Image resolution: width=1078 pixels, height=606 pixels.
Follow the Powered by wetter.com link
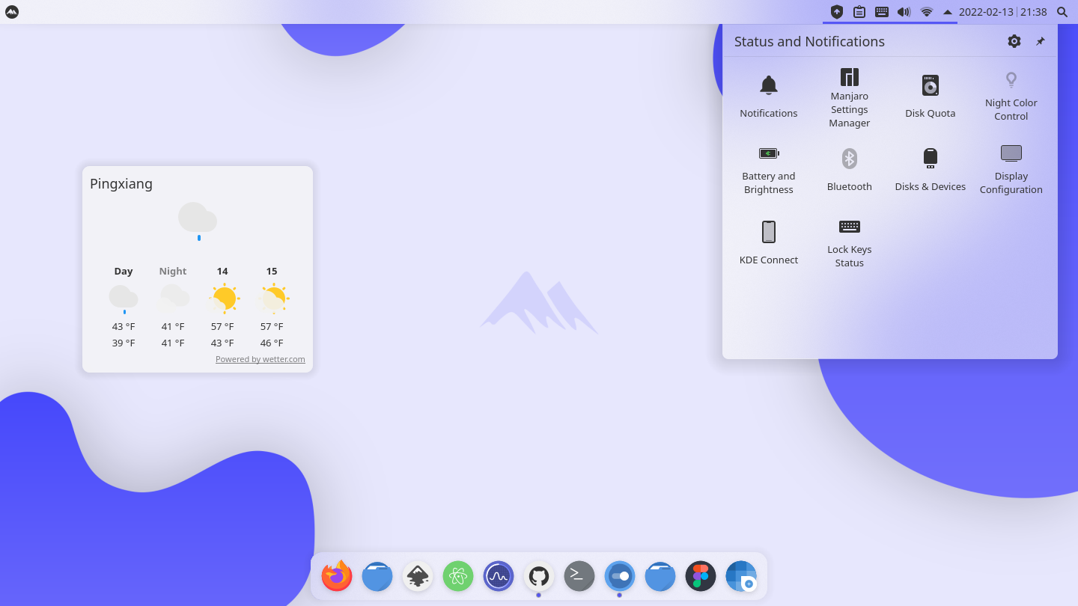coord(261,359)
